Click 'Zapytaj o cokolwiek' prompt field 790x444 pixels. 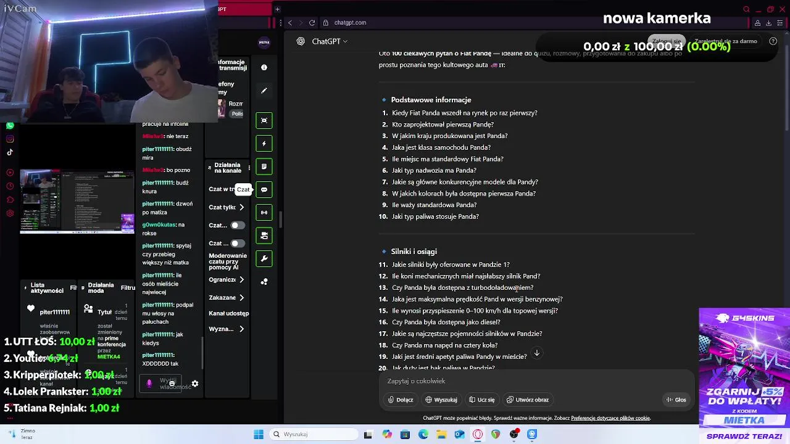point(537,381)
